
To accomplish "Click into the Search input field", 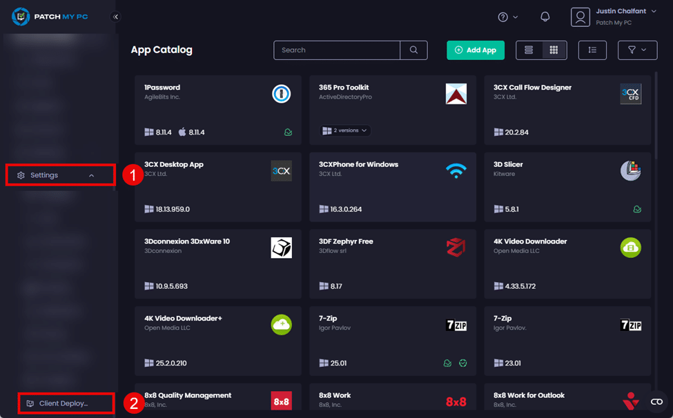I will coord(337,50).
